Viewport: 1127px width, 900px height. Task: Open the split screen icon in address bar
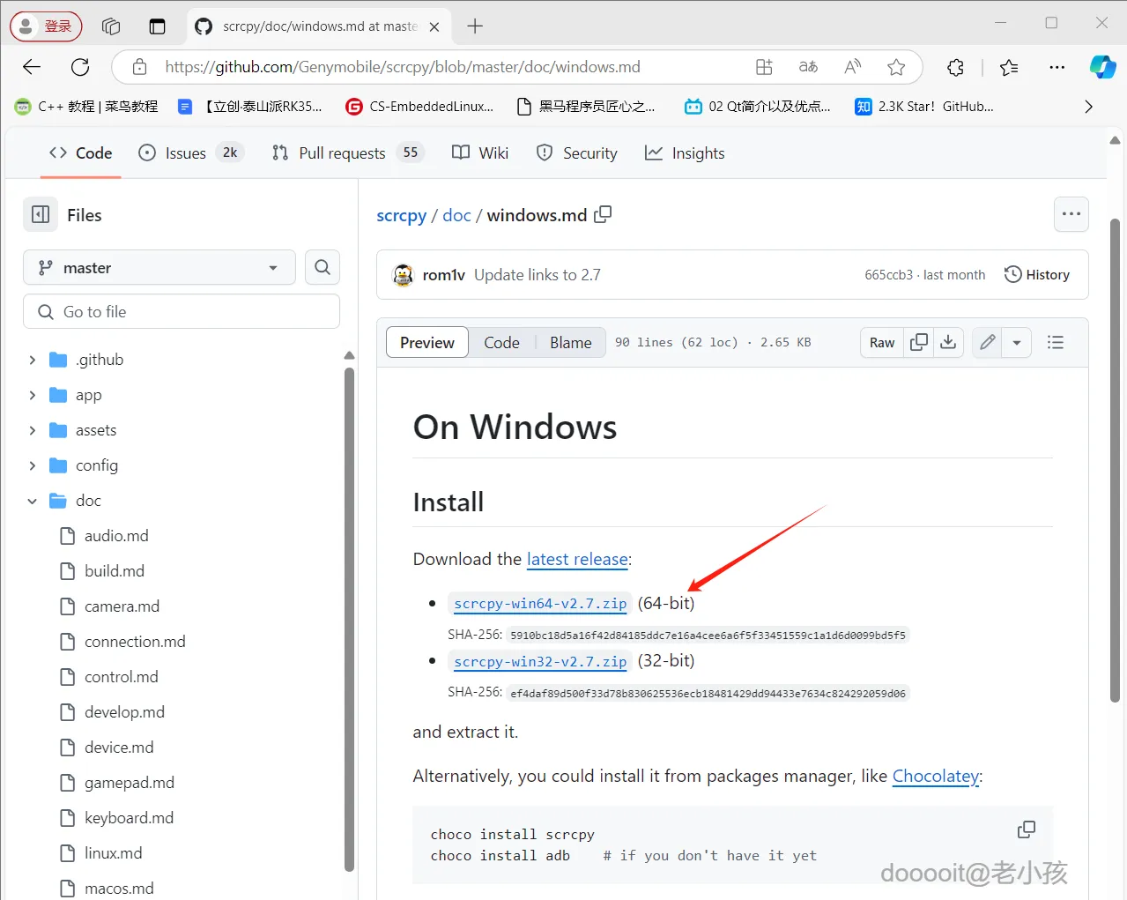click(764, 67)
